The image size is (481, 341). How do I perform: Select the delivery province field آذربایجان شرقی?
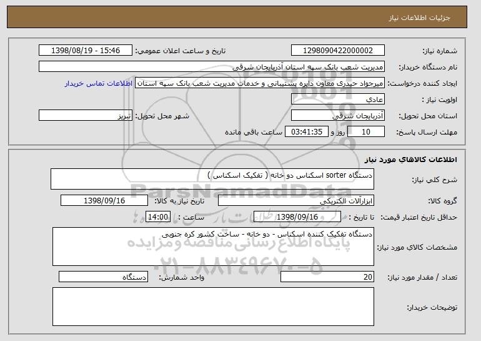338,116
